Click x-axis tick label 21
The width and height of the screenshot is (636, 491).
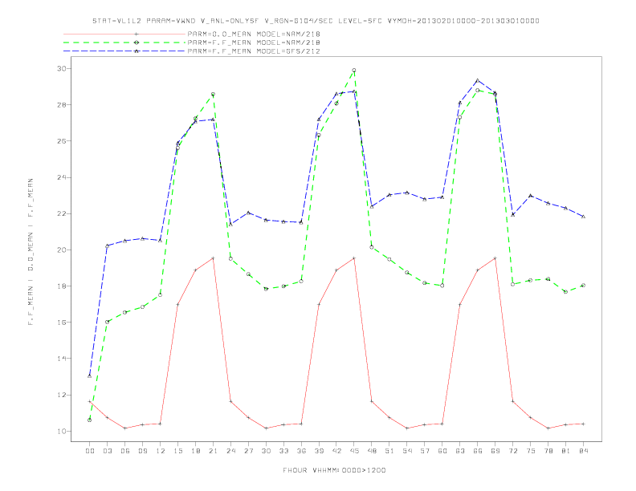213,451
